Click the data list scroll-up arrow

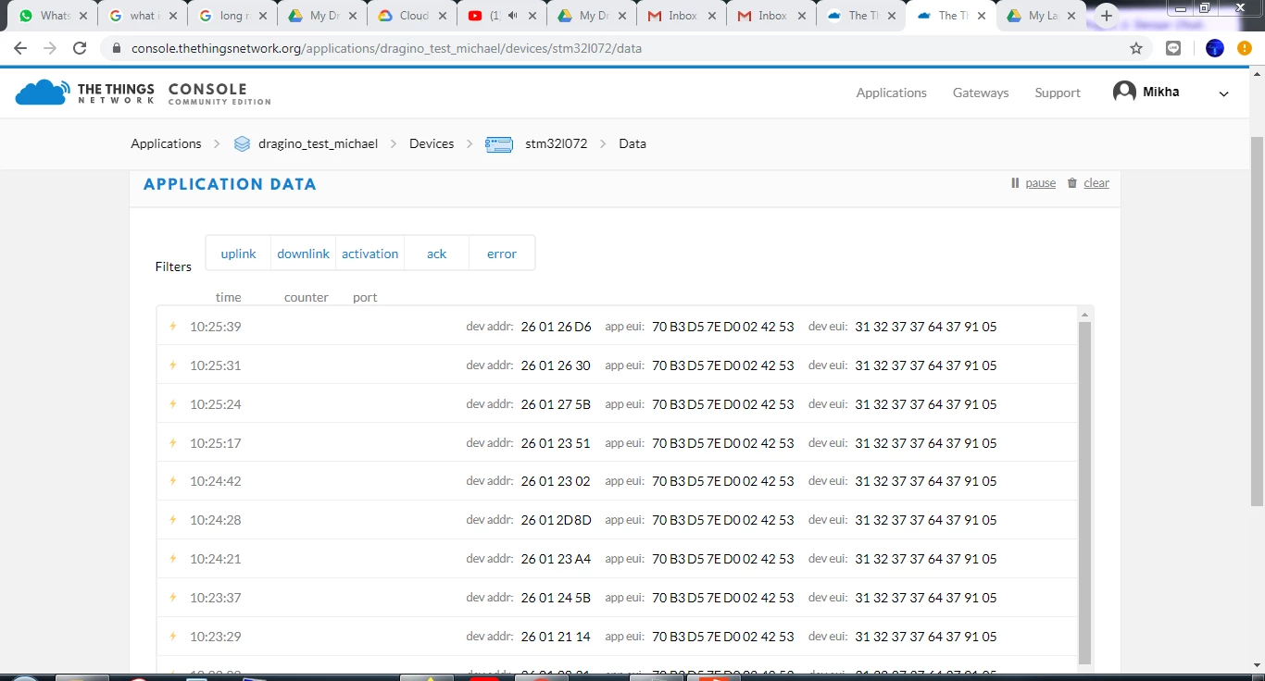pyautogui.click(x=1085, y=315)
